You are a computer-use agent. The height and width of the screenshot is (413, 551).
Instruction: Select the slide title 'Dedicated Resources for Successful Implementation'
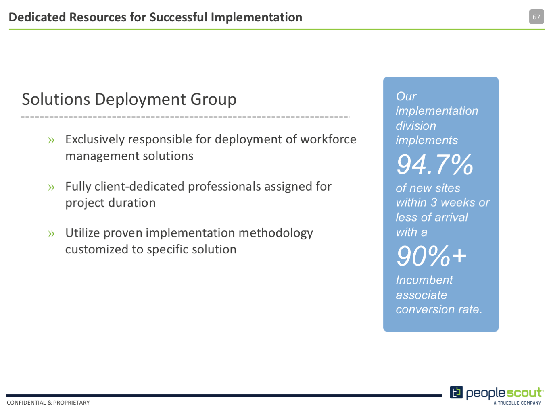click(155, 17)
